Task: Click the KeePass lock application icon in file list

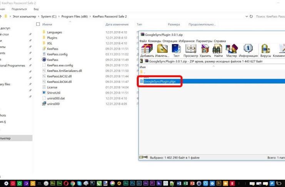Action: [44, 60]
